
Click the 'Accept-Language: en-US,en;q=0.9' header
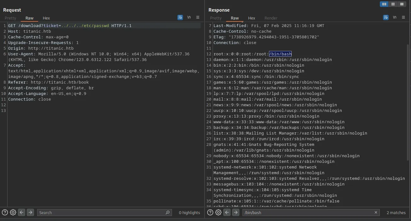click(x=47, y=94)
